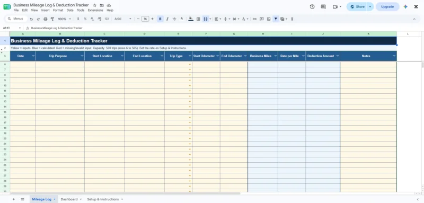Open video call options camera
Screen dimensions: 424x203
coord(337,7)
